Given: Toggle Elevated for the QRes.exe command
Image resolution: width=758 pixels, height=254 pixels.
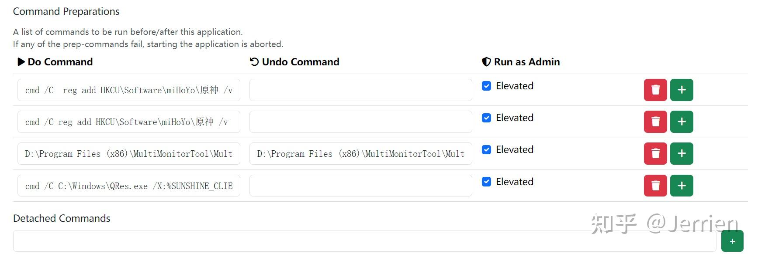Looking at the screenshot, I should click(x=486, y=182).
